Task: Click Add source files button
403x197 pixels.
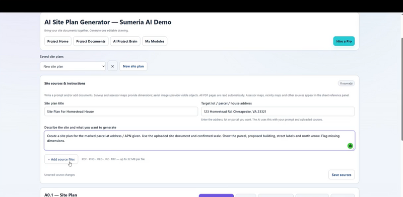Action: 61,159
